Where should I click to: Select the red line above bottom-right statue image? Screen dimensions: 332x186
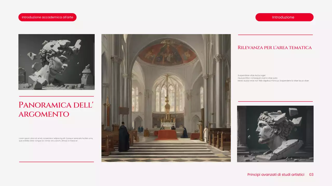pos(275,102)
